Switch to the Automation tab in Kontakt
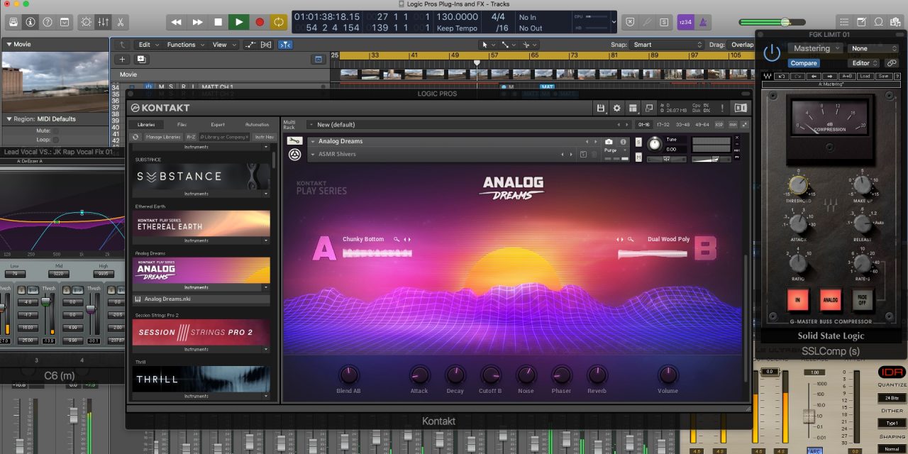The width and height of the screenshot is (908, 454). 257,124
